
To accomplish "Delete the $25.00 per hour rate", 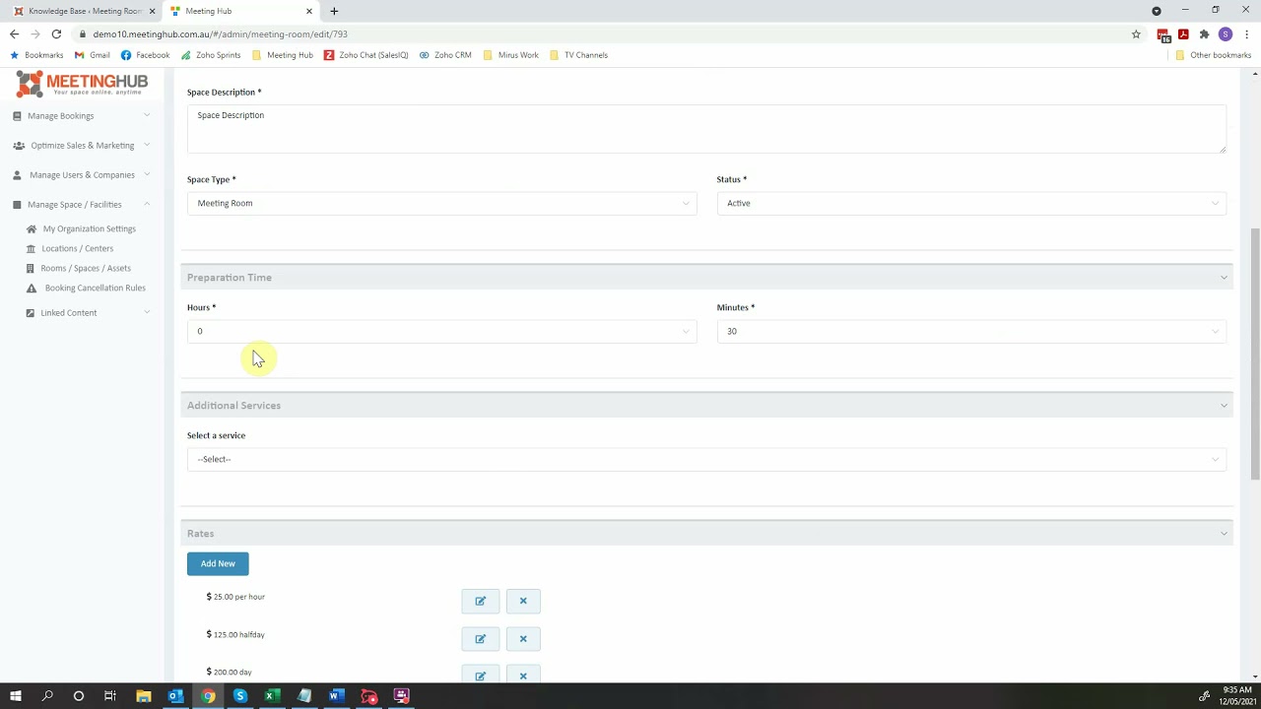I will click(x=523, y=601).
